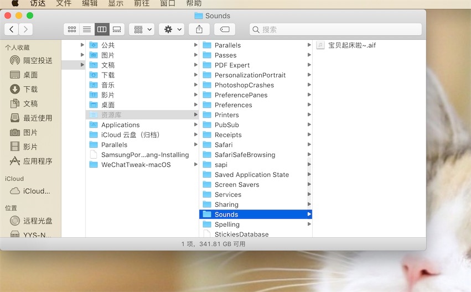Viewport: 471px width, 292px height.
Task: Select the 公共 folder
Action: 142,45
